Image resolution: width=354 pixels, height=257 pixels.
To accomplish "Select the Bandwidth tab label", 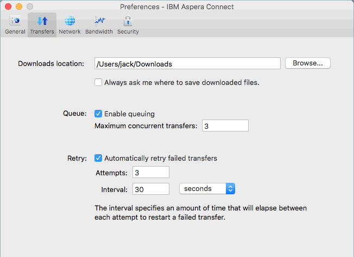I will point(99,32).
